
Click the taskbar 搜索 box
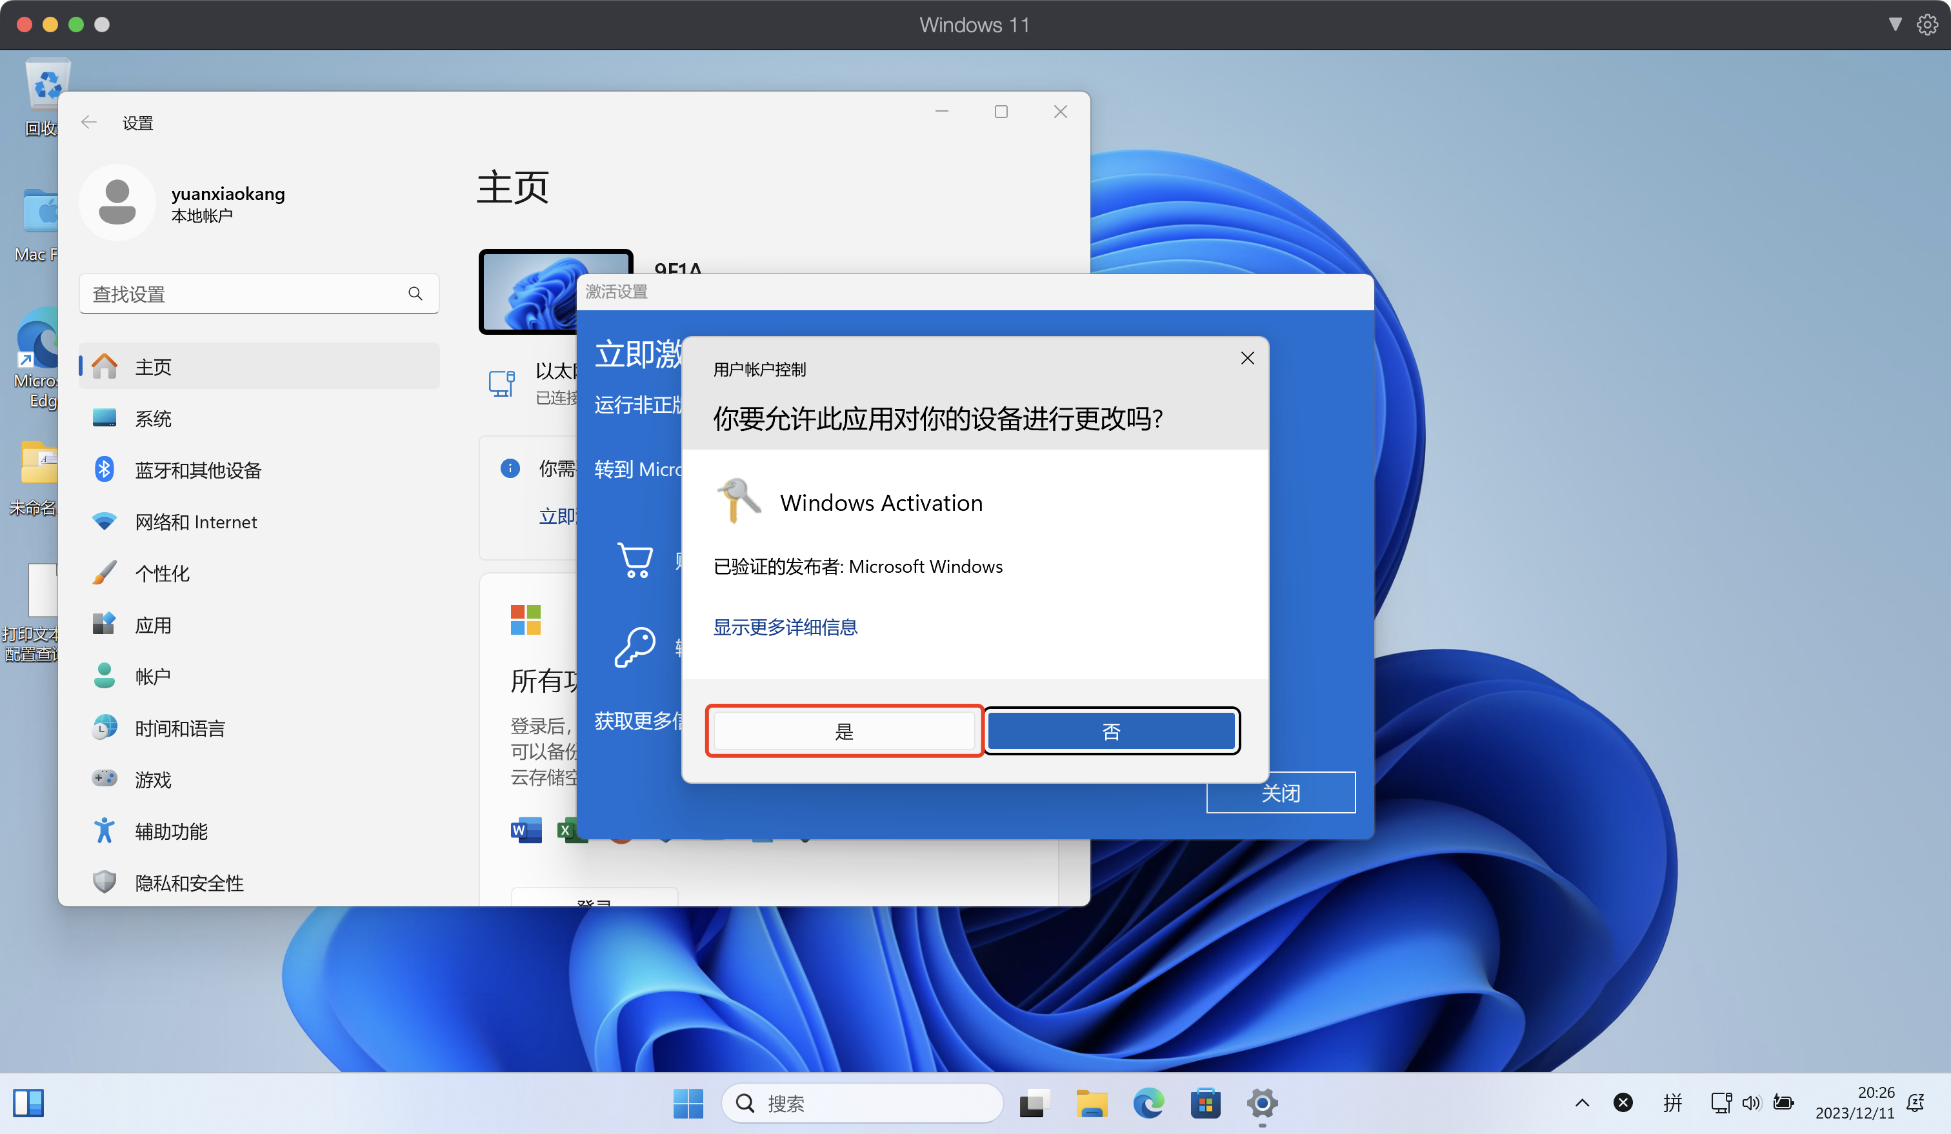[x=863, y=1103]
